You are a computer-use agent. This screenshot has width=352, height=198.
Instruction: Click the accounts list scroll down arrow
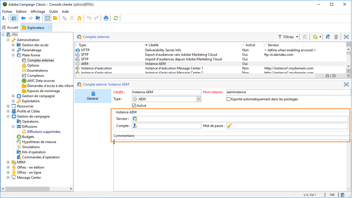pos(348,66)
